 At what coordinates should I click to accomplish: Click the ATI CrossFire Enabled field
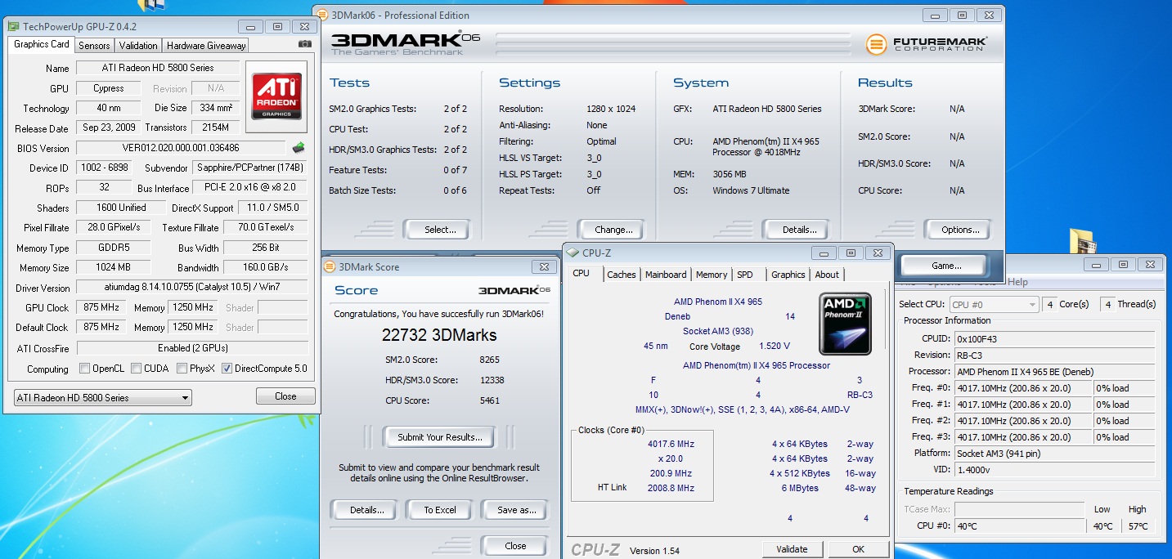(192, 347)
